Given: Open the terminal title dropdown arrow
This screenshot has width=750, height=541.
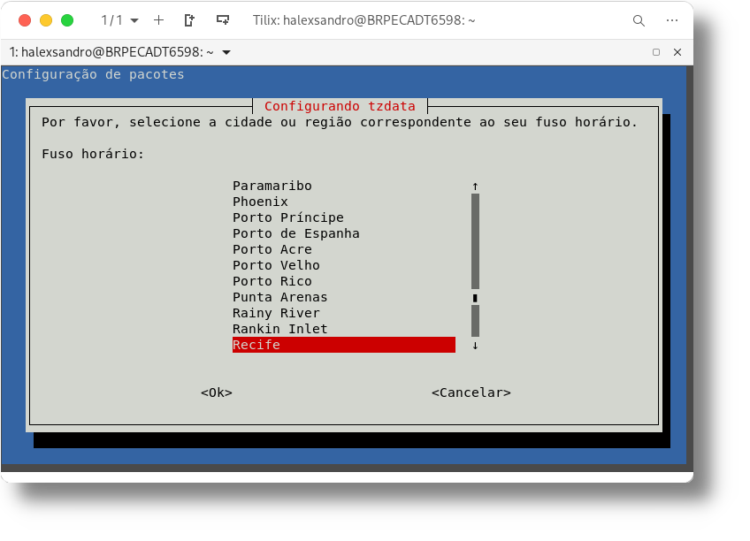Looking at the screenshot, I should tap(226, 52).
